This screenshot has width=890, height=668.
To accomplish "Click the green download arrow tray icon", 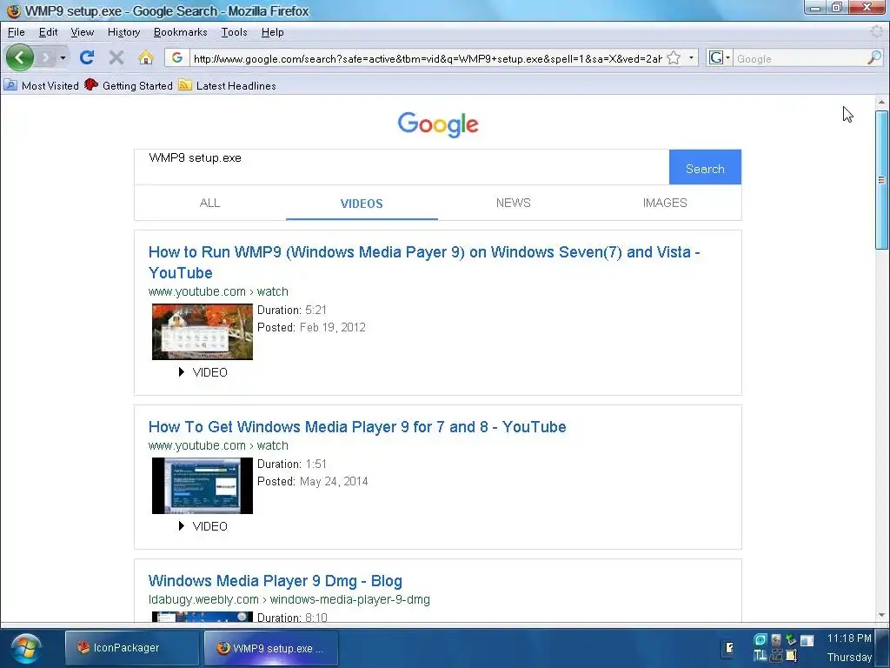I will 791,640.
